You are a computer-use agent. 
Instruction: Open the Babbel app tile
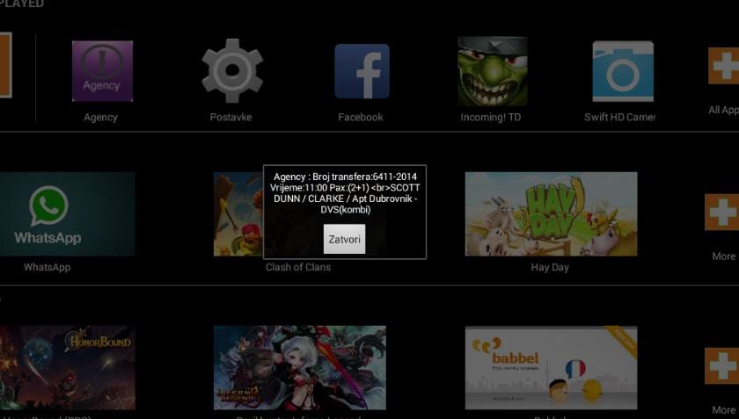coord(551,368)
